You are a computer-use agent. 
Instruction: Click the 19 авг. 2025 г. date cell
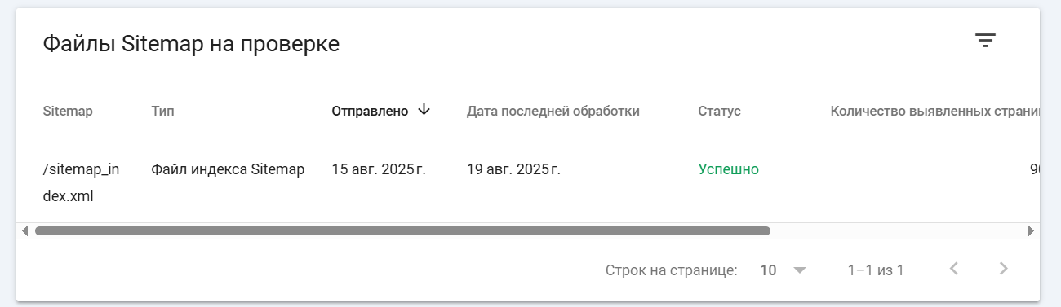[513, 169]
